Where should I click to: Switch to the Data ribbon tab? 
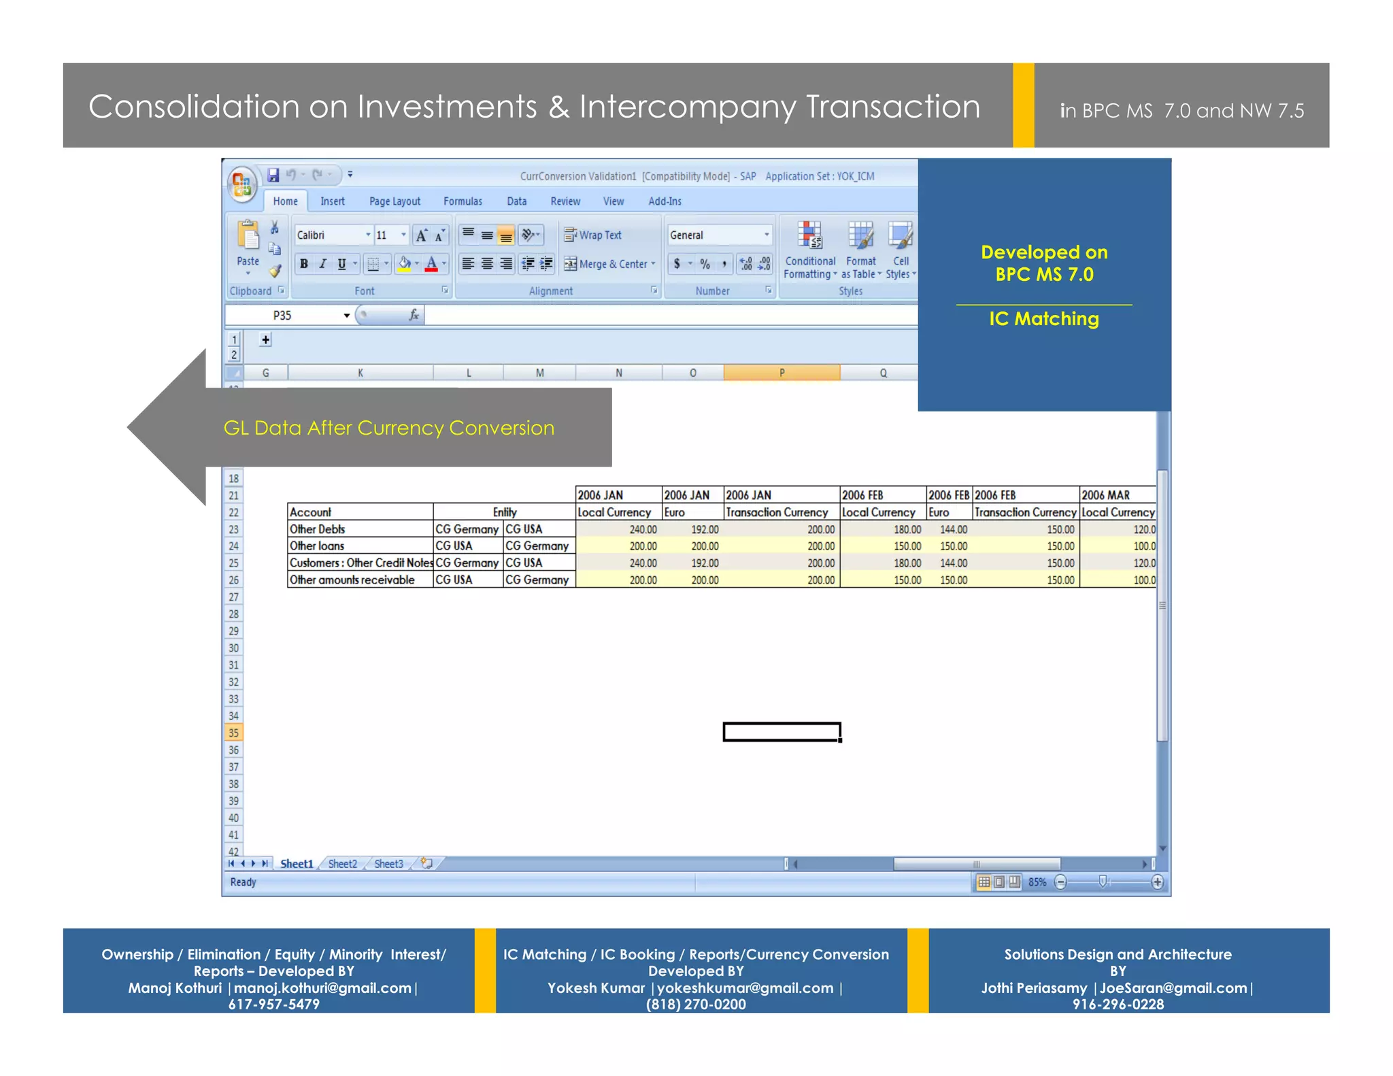[x=517, y=201]
